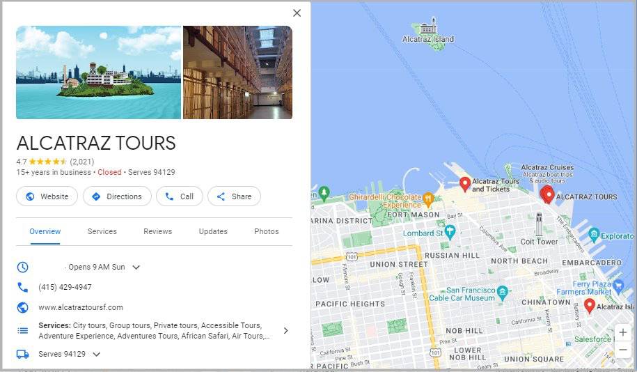This screenshot has width=637, height=372.
Task: Click the services list icon
Action: [23, 330]
